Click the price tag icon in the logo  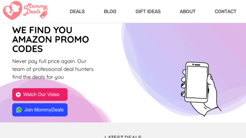[43, 15]
